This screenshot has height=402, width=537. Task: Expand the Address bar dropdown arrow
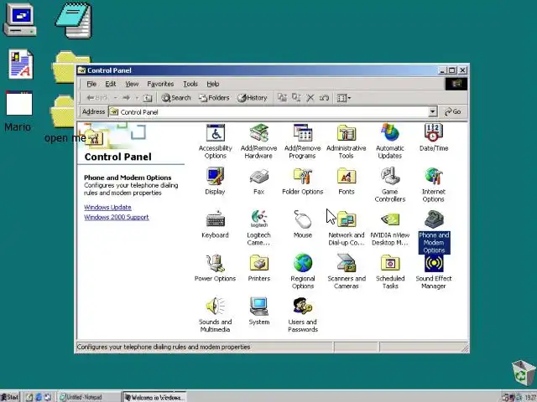tap(433, 111)
